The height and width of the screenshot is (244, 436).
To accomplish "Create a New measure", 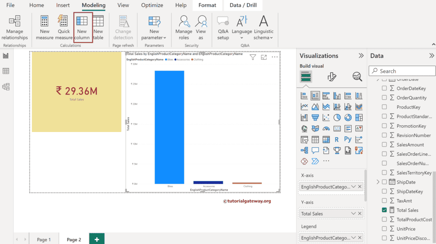I will 44,28.
